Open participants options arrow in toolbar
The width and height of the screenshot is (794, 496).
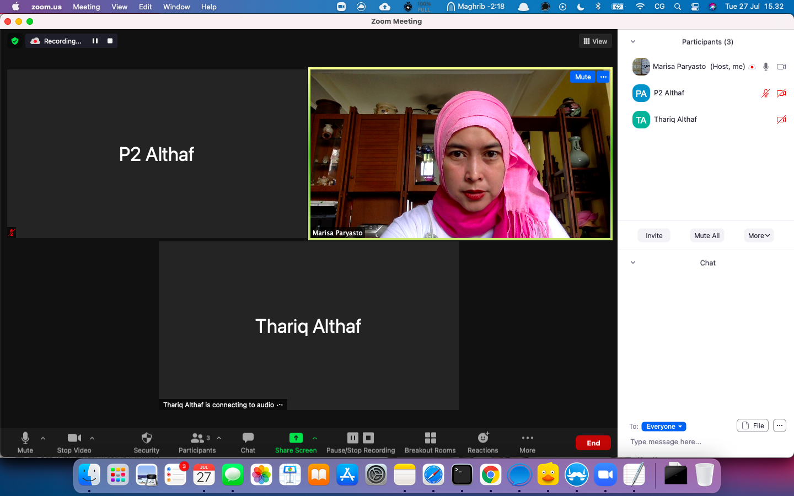(219, 438)
